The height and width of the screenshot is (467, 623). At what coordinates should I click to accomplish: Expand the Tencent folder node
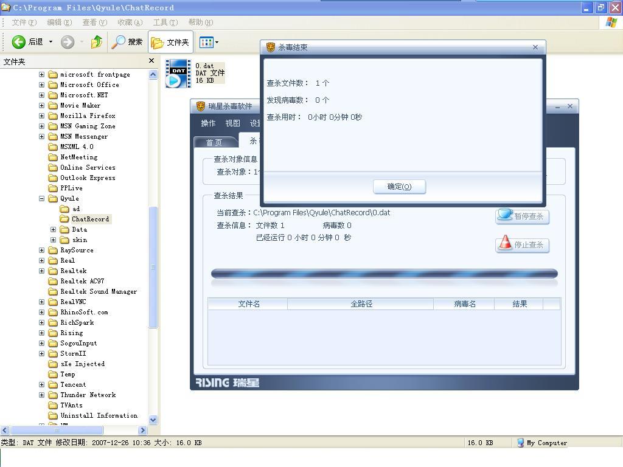pos(42,384)
